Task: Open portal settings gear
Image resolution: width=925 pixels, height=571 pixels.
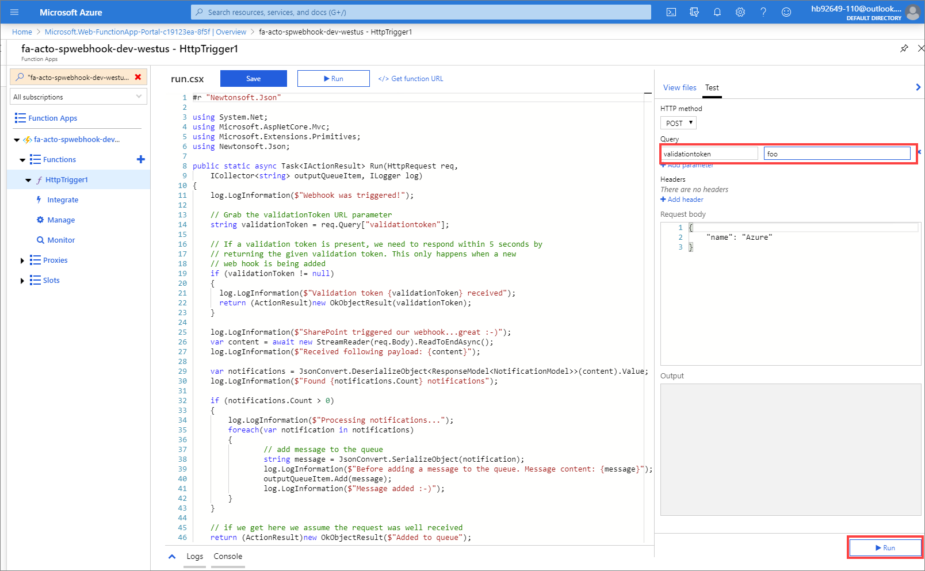Action: click(740, 12)
